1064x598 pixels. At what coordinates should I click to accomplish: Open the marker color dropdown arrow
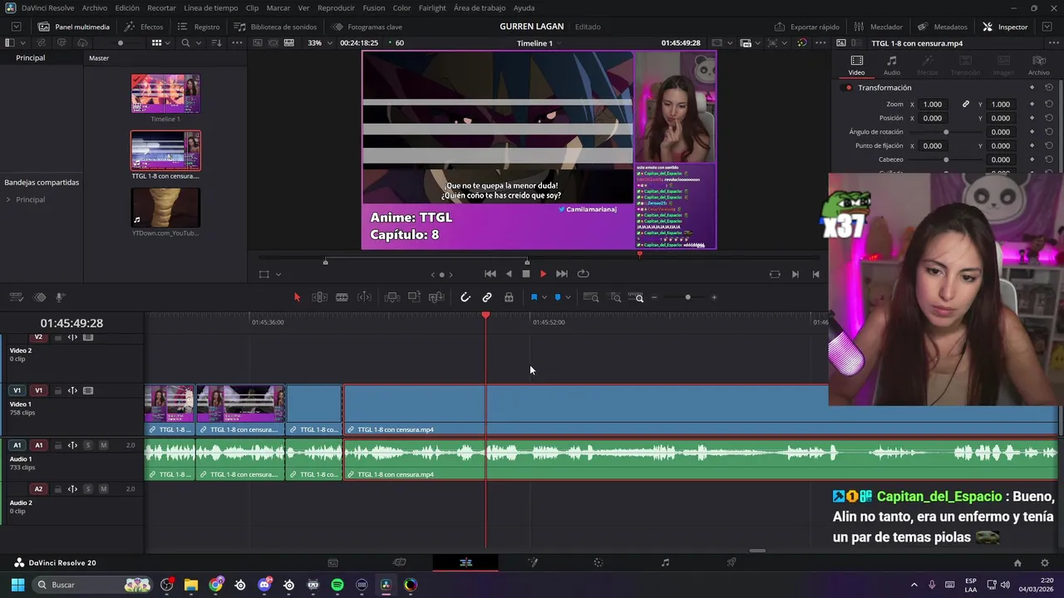568,297
